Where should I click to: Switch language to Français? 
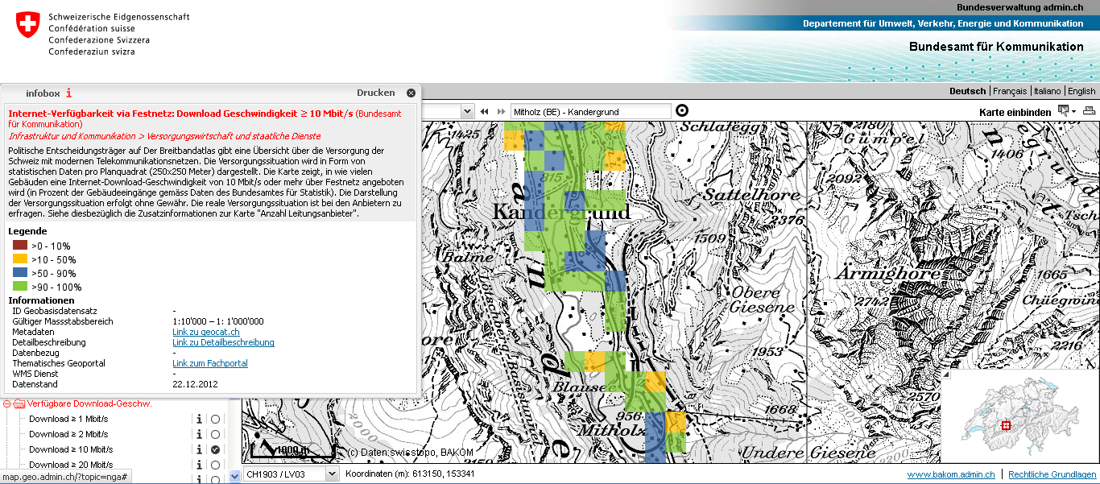click(x=1010, y=91)
